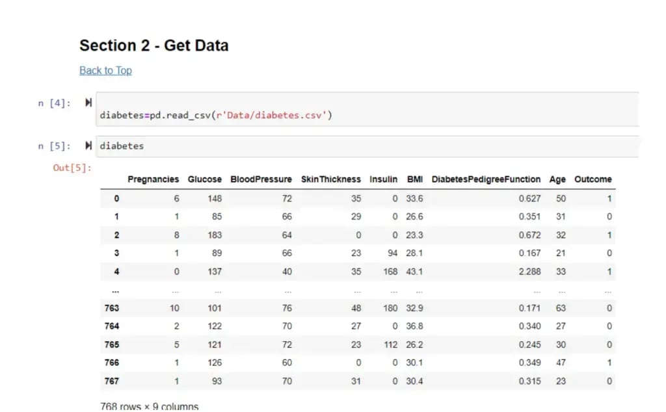
Task: Select the Pregnancies column header
Action: click(153, 179)
